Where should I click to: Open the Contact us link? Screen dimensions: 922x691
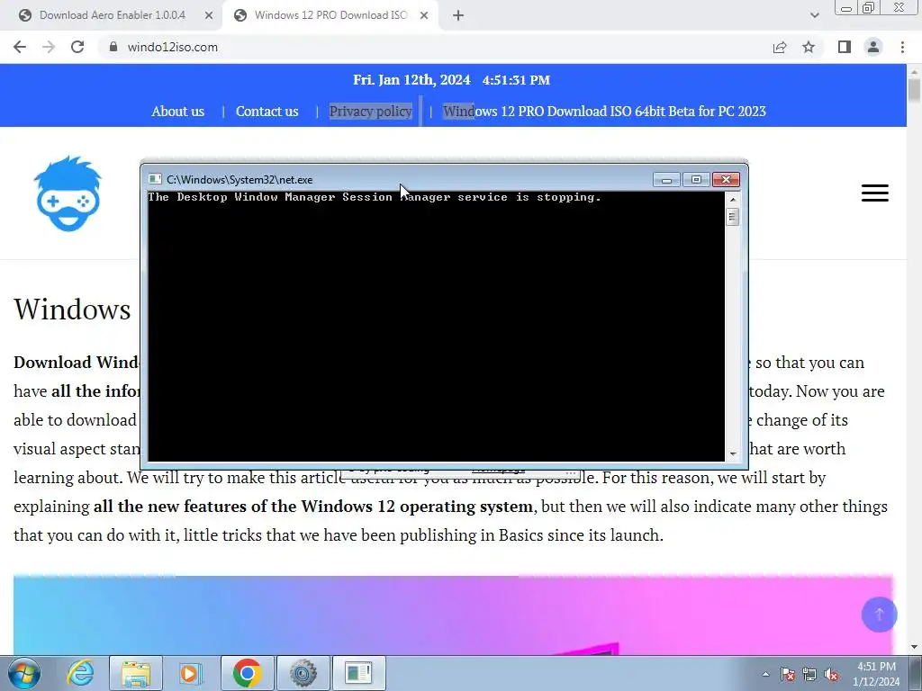coord(267,111)
